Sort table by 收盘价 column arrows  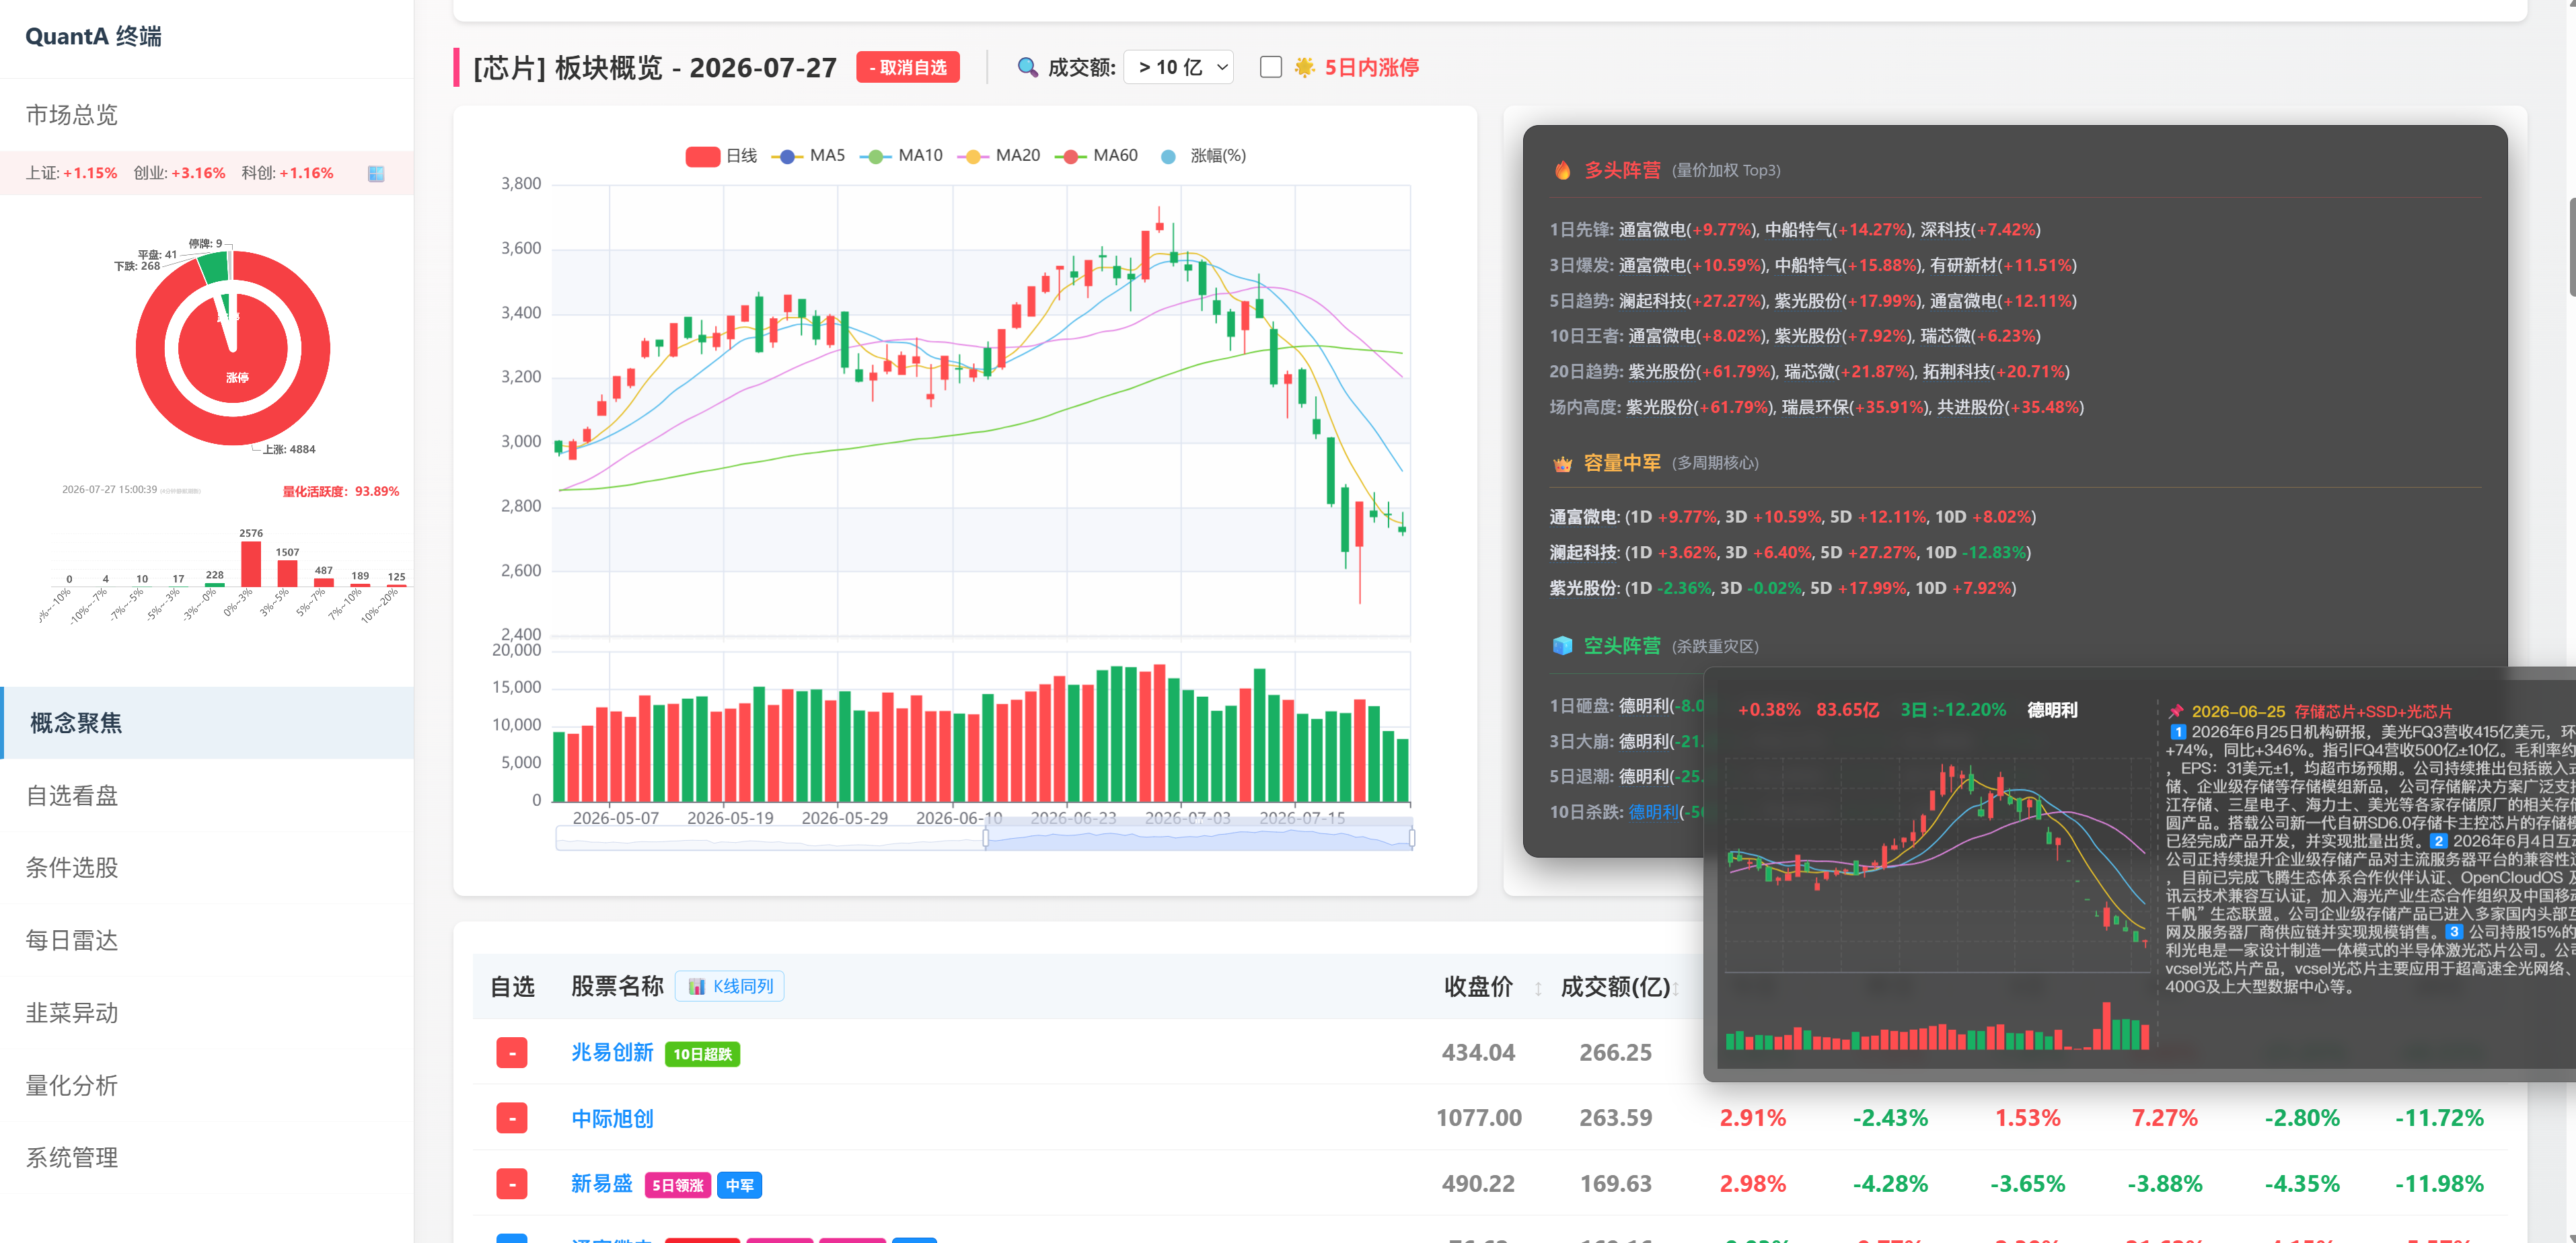(x=1538, y=989)
